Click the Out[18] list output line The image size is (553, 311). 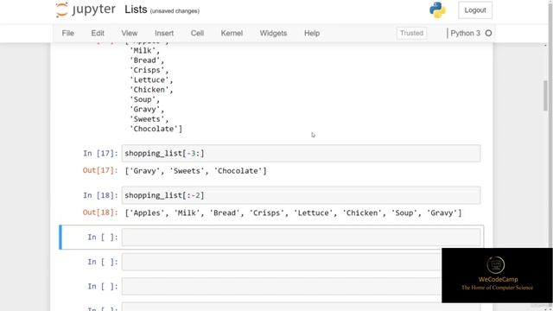click(293, 213)
